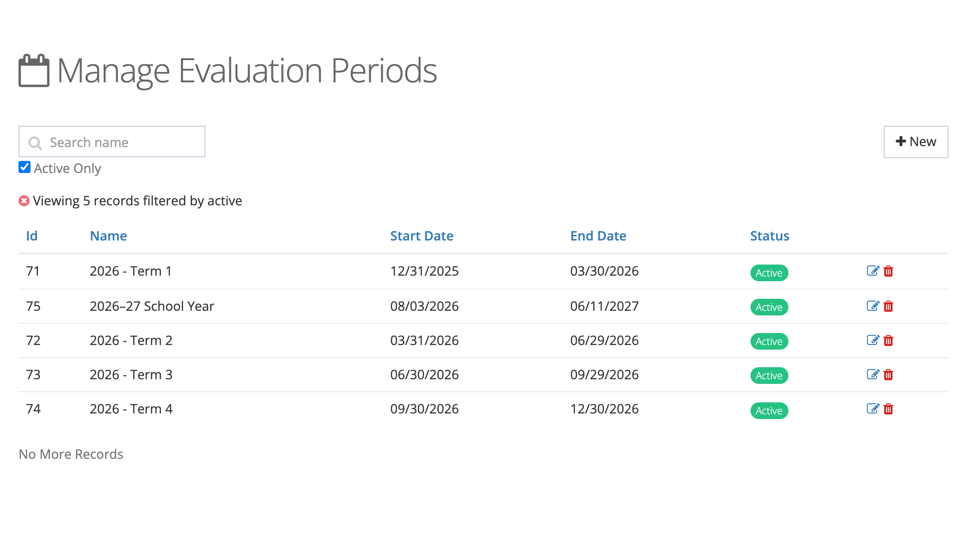Click start date 08/03/2026

pyautogui.click(x=424, y=306)
